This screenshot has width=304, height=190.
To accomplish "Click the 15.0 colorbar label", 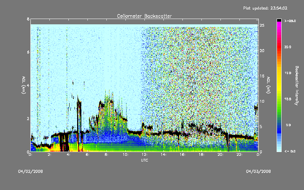I will point(288,73).
